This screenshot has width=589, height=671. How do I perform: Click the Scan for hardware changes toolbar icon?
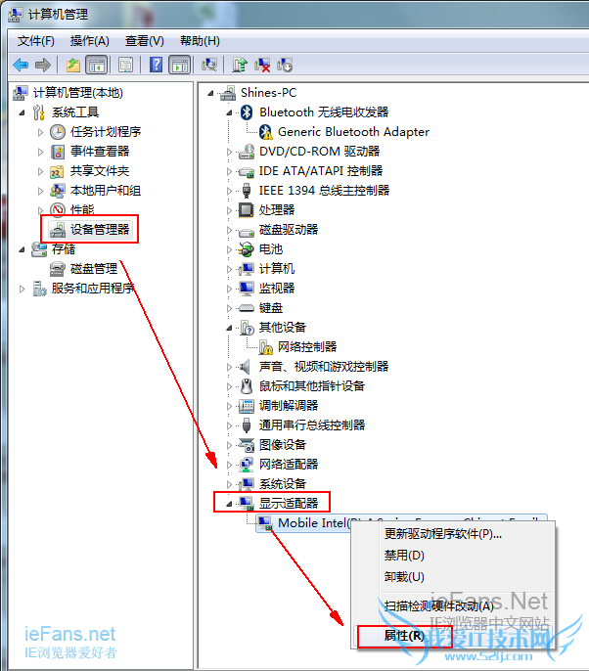click(209, 65)
